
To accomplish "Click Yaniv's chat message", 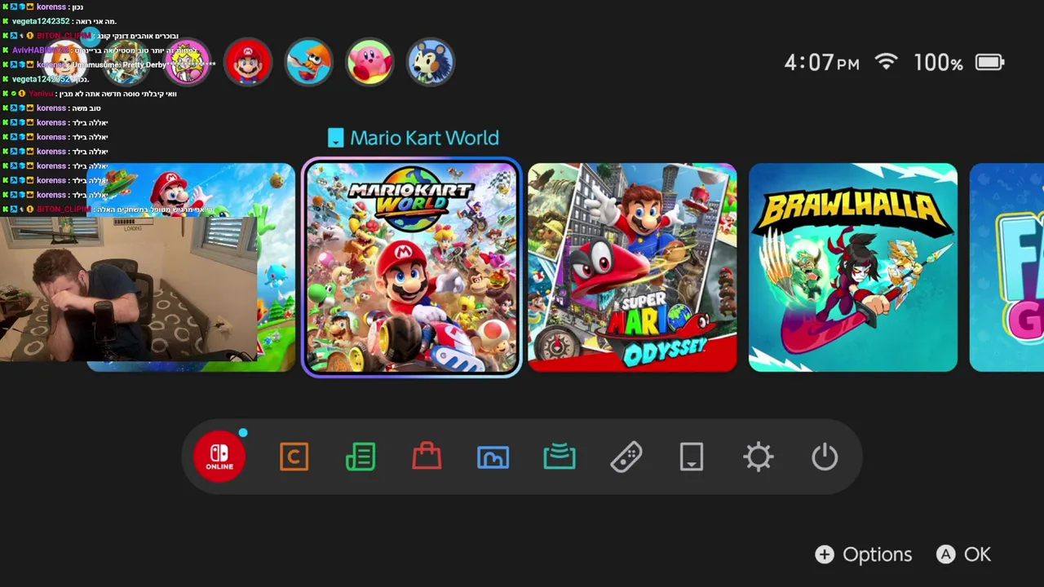I will pyautogui.click(x=90, y=94).
